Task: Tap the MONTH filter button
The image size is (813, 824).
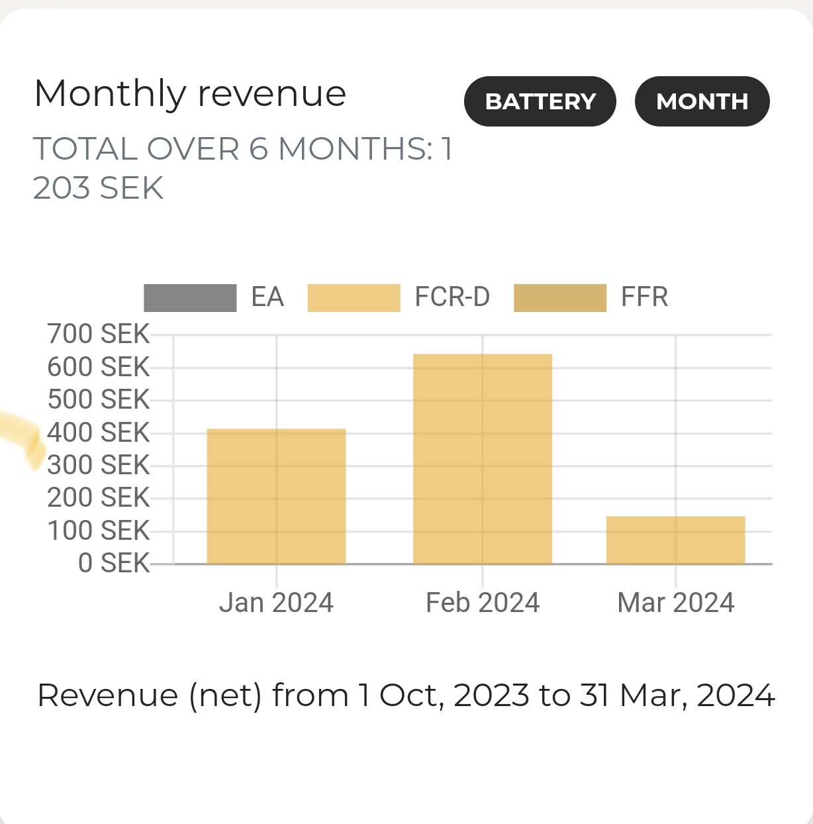Action: (702, 101)
